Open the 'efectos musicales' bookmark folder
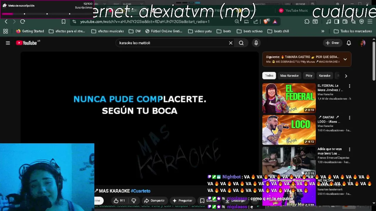Viewport: 376px width, 211px height. (x=108, y=31)
